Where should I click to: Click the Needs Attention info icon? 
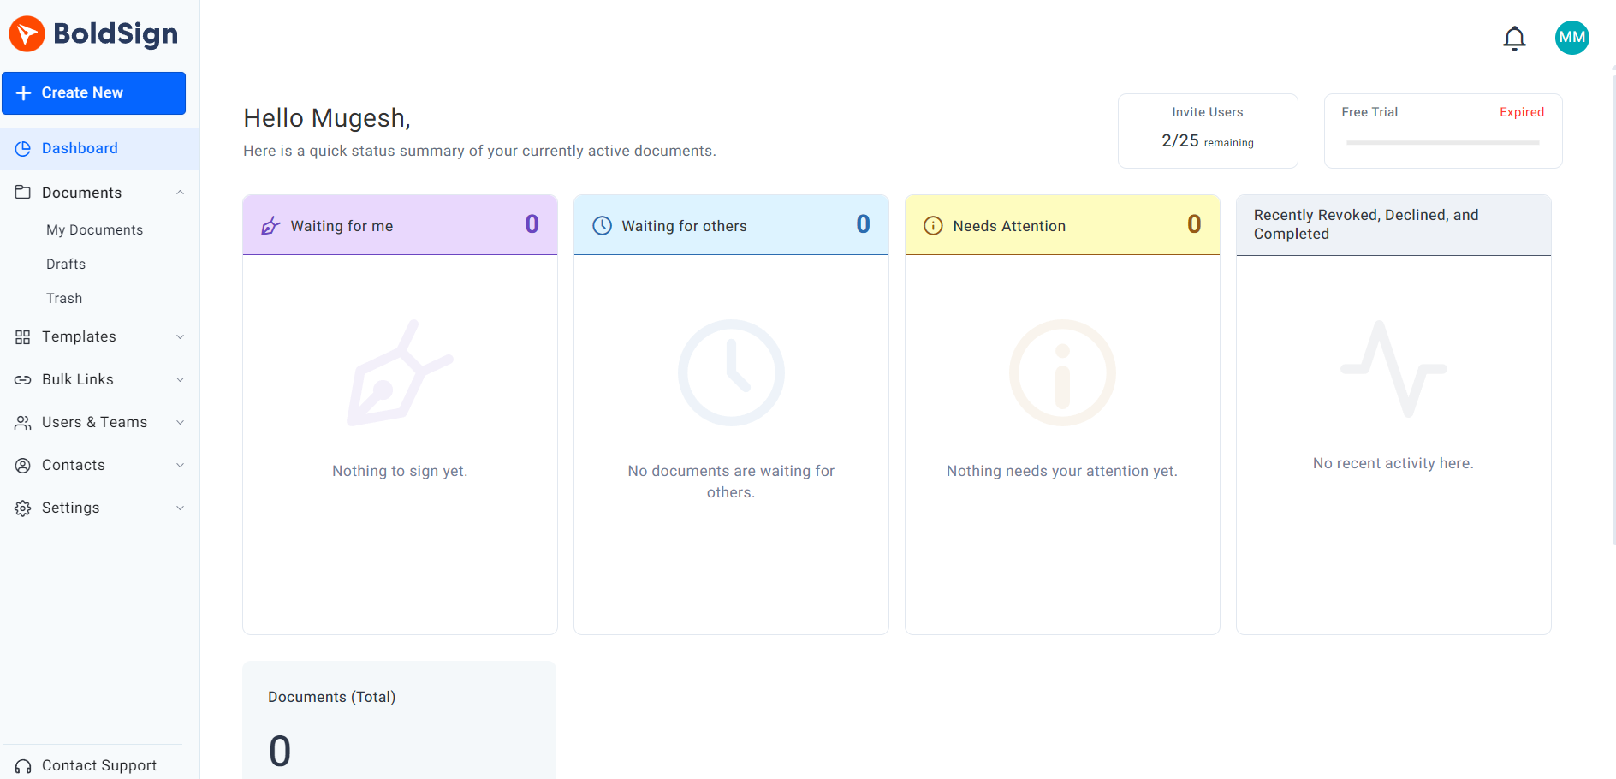pos(932,225)
